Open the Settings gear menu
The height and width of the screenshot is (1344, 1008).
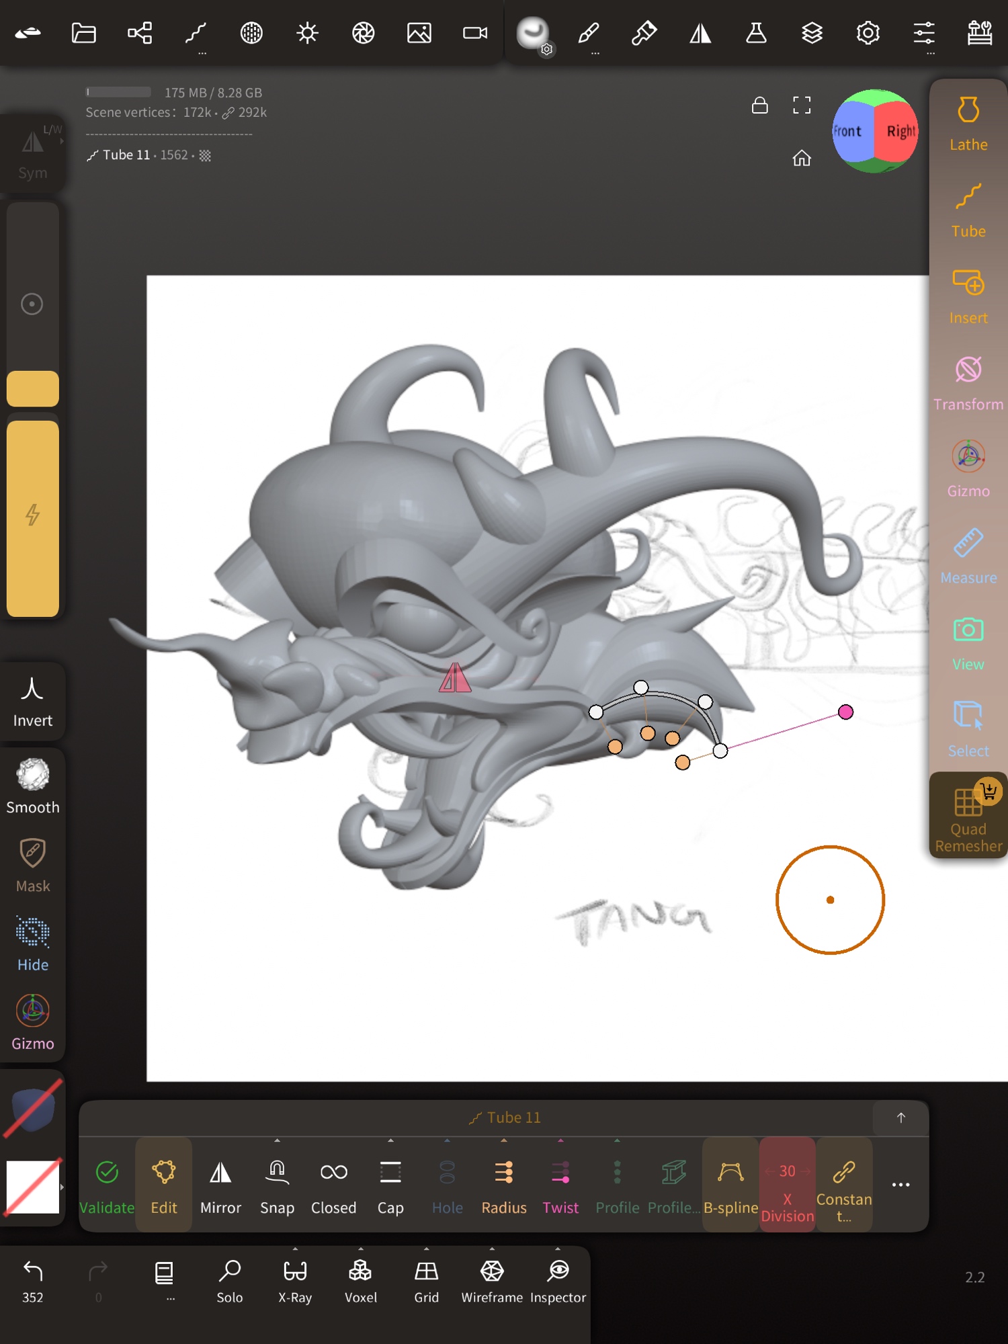[x=868, y=32]
